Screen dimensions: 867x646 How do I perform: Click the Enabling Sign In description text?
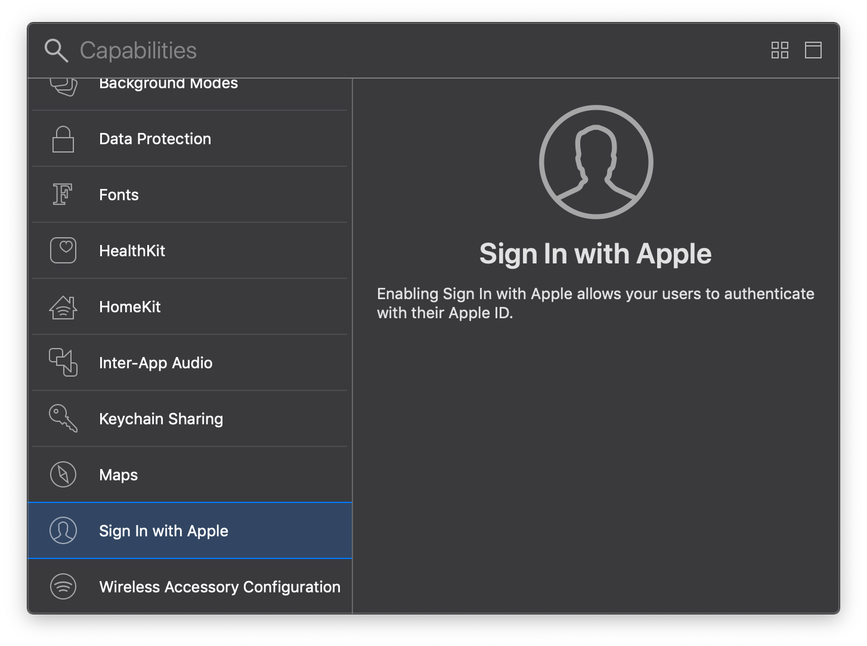596,303
